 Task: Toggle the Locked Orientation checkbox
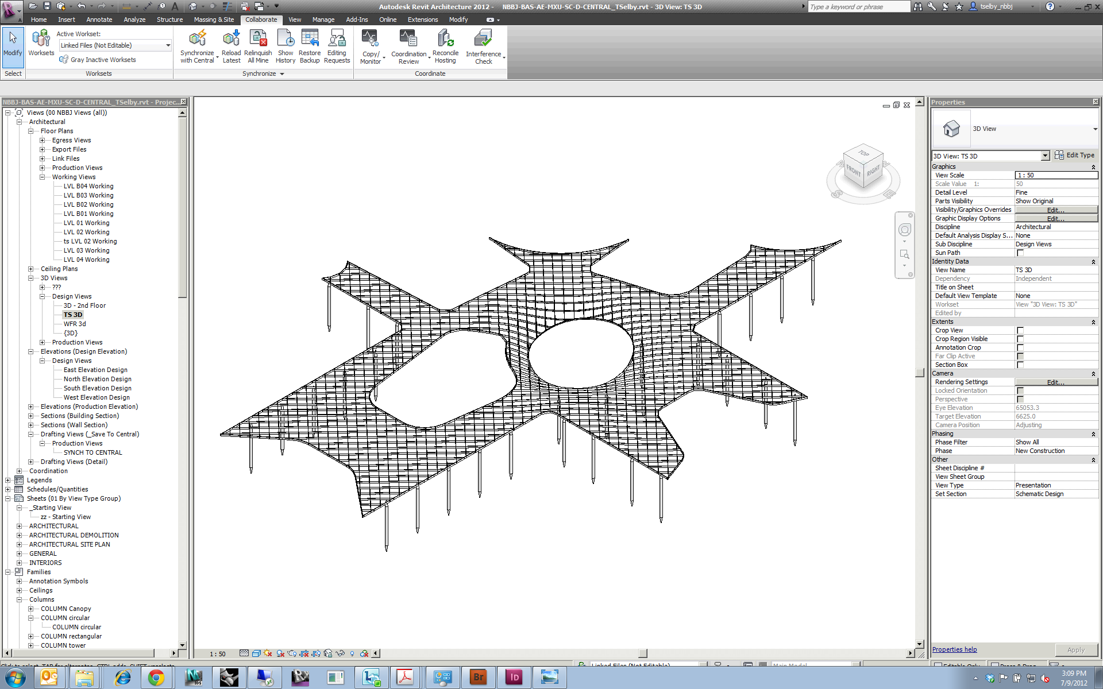1020,390
